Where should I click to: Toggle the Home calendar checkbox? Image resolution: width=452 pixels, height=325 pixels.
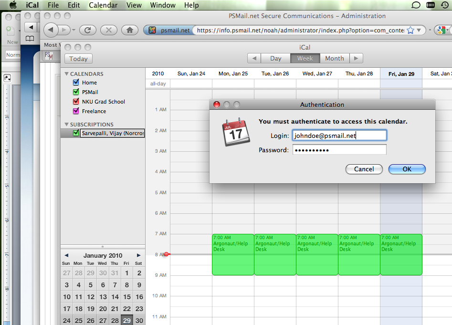coord(76,83)
